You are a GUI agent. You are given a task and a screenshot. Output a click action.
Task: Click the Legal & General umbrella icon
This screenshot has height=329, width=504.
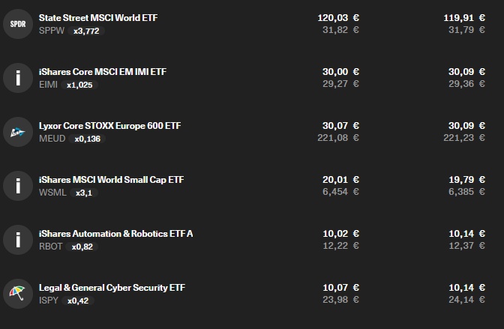(18, 294)
